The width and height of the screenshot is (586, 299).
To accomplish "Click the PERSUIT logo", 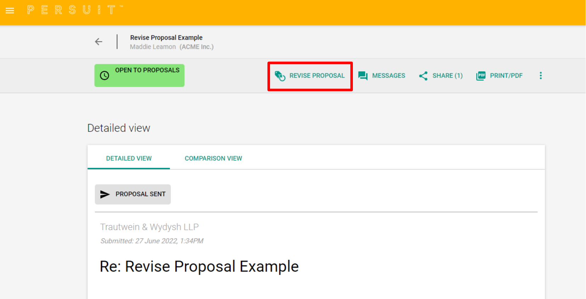I will click(74, 10).
